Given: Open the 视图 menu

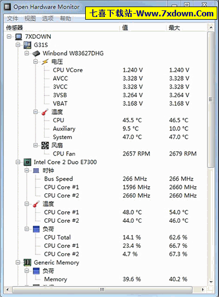Looking at the screenshot, I should point(30,19).
